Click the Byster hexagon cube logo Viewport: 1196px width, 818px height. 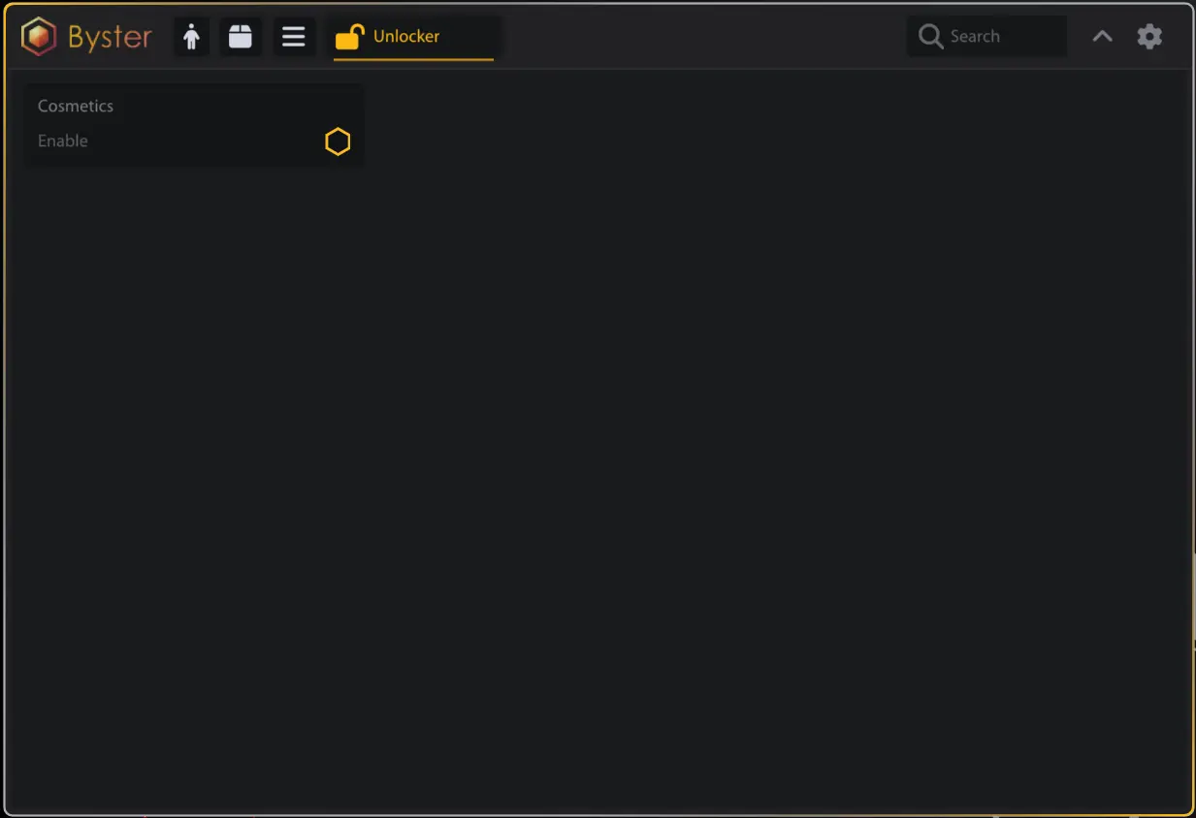tap(39, 37)
